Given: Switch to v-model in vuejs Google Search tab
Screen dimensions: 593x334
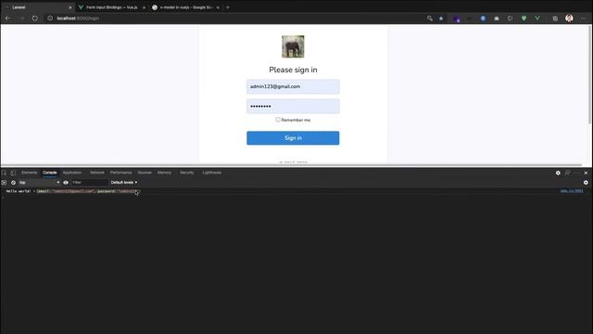Looking at the screenshot, I should click(185, 7).
